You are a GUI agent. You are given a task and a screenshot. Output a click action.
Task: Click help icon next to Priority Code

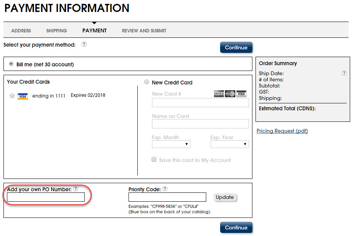pyautogui.click(x=165, y=189)
